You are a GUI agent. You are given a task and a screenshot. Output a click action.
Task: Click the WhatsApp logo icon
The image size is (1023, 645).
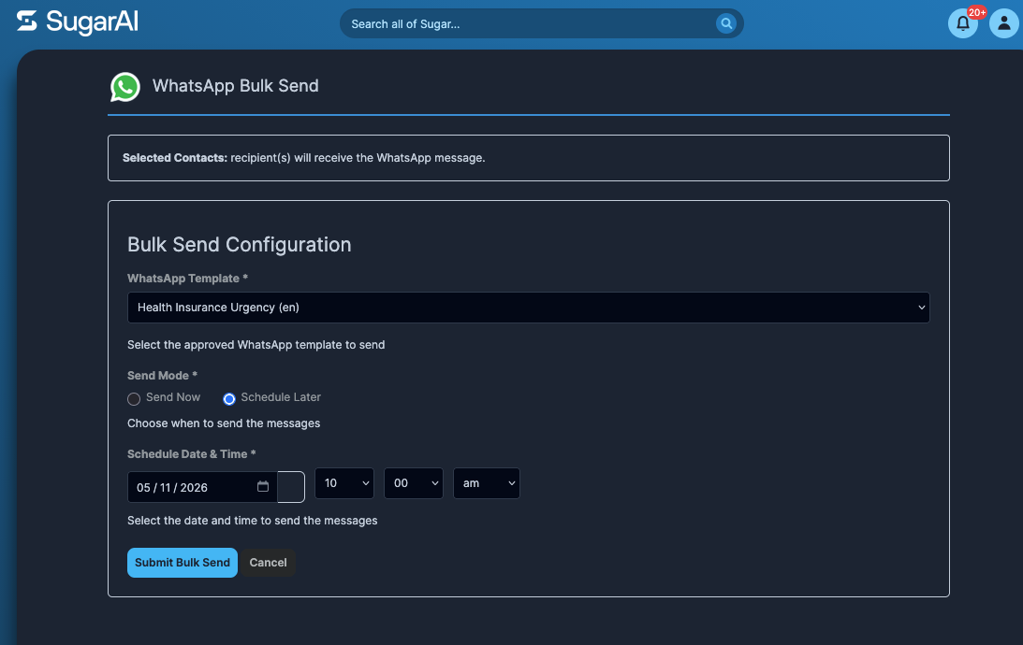pos(125,87)
